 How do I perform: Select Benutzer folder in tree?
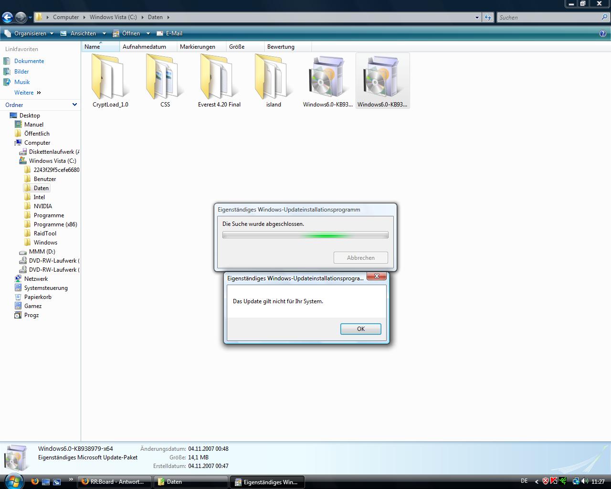45,179
